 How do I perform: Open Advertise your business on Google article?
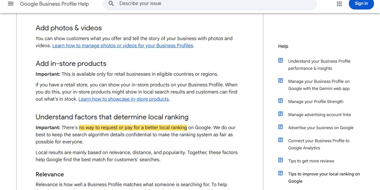[x=321, y=128]
